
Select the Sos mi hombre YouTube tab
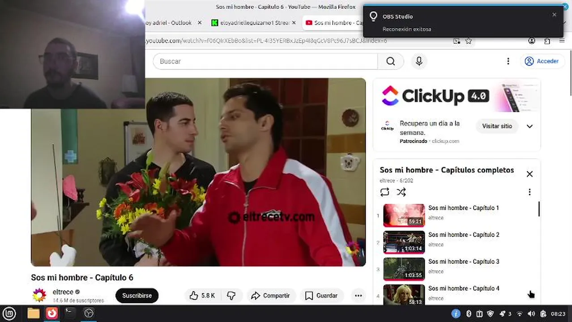[333, 23]
